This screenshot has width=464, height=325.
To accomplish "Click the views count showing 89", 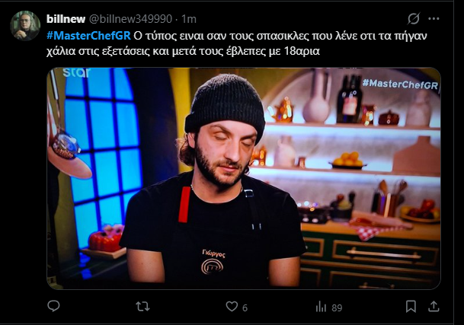I will pos(337,307).
